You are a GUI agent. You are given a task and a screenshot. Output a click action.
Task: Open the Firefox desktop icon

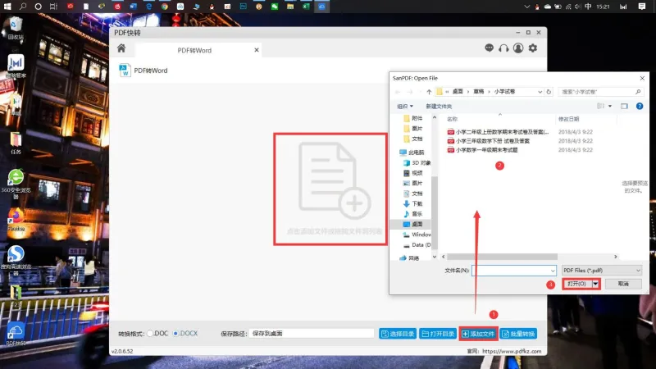tap(16, 219)
